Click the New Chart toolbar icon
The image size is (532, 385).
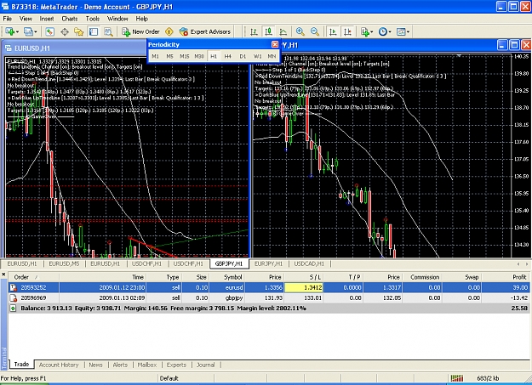[x=9, y=31]
